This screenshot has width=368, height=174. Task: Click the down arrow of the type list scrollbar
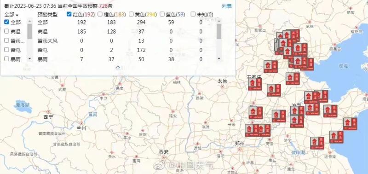point(29,58)
